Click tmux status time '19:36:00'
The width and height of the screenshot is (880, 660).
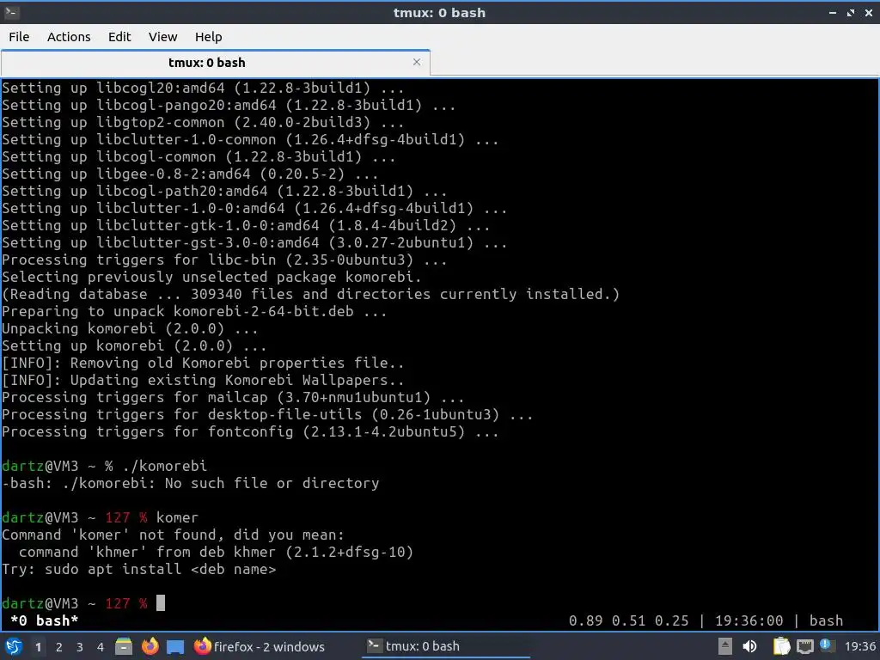(x=749, y=620)
